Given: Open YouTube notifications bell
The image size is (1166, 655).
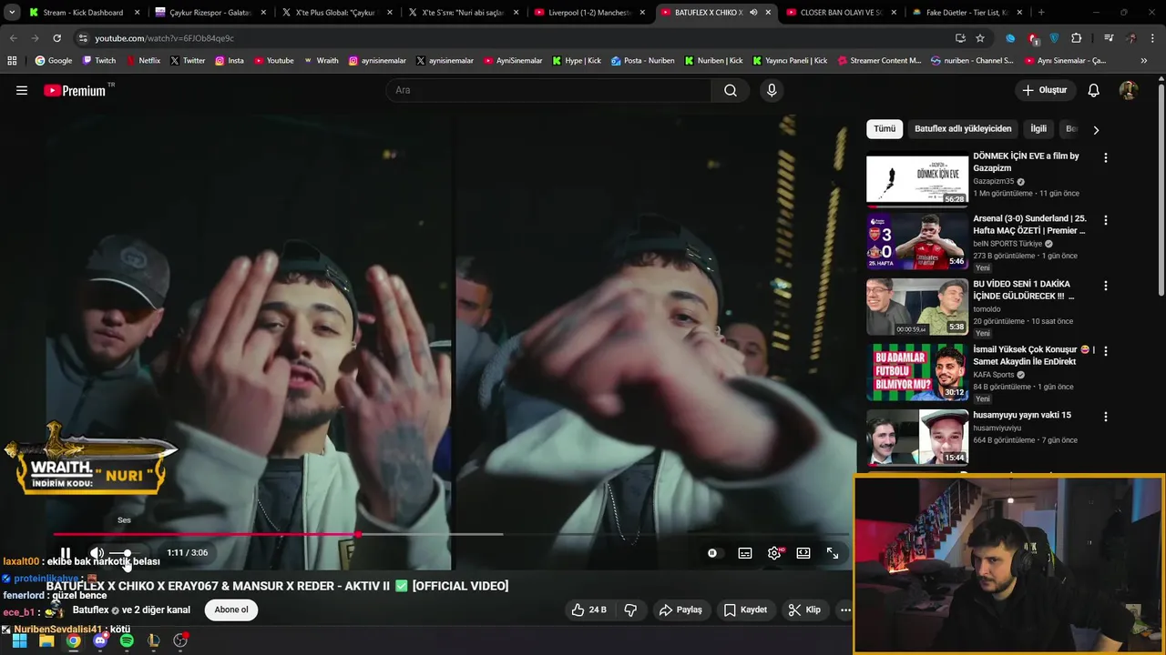Looking at the screenshot, I should pyautogui.click(x=1093, y=90).
